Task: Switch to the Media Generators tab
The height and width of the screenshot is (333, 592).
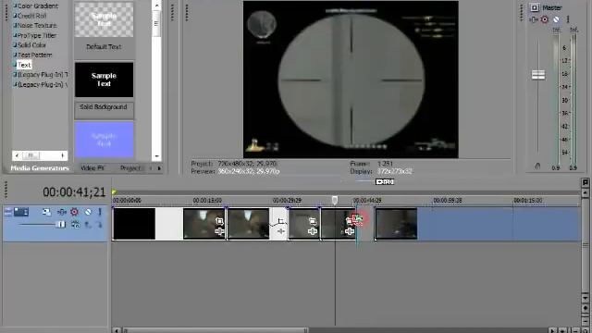Action: tap(40, 168)
